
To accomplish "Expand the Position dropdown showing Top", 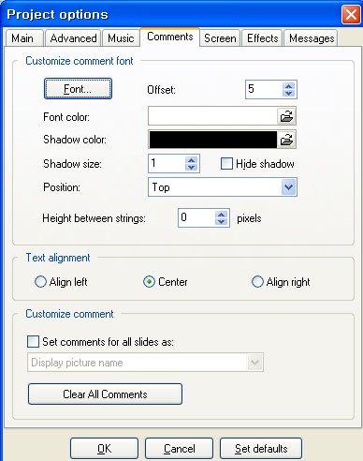I will [x=288, y=187].
